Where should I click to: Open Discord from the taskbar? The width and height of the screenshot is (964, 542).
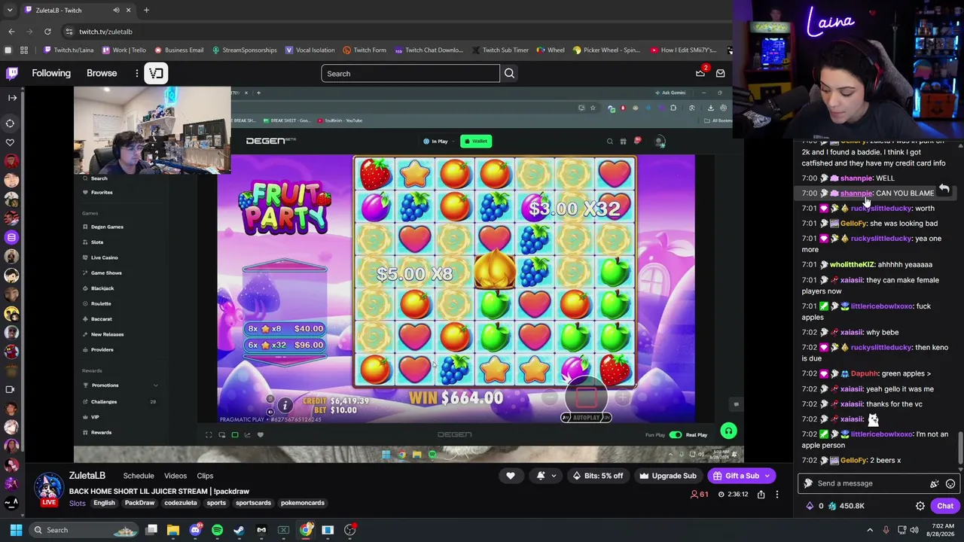(196, 530)
